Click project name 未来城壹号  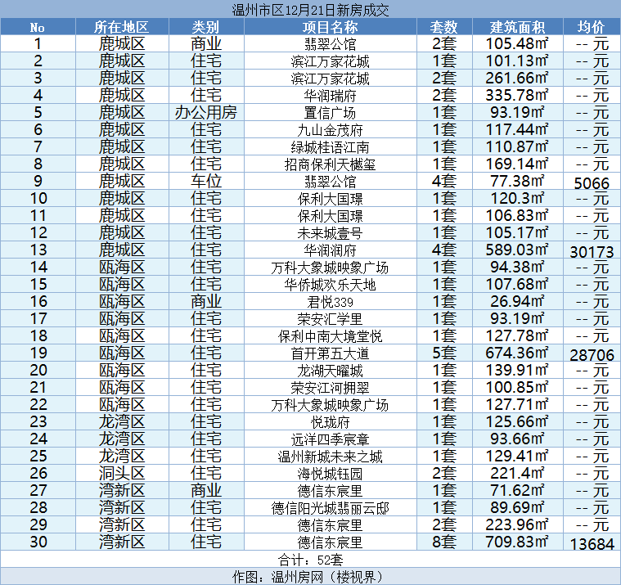click(x=330, y=233)
